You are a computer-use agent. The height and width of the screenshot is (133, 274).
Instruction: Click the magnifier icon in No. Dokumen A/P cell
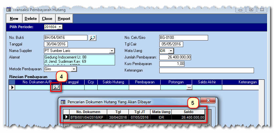[56, 87]
